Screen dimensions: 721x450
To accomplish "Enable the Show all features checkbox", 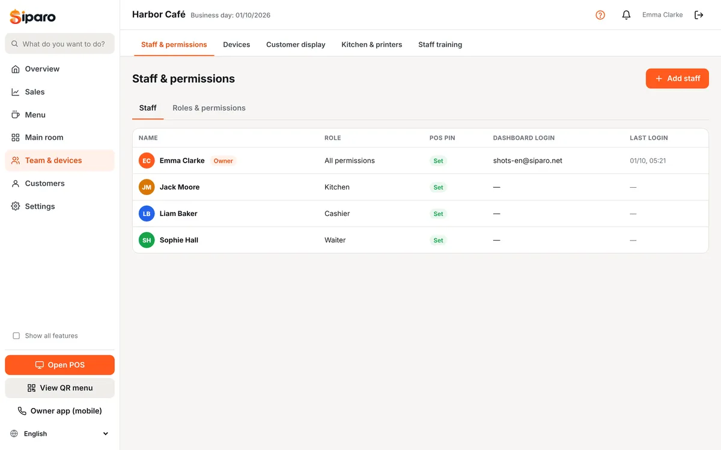I will [x=16, y=336].
